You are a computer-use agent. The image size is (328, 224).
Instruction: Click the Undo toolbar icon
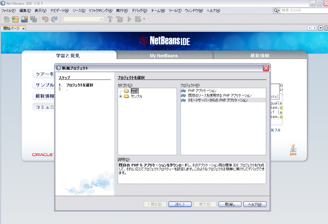point(45,19)
